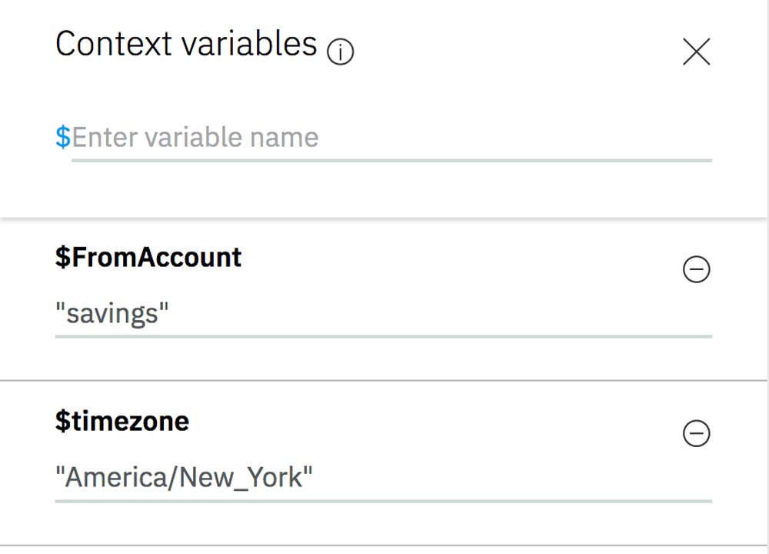
Task: Remove the $FromAccount variable
Action: tap(696, 269)
